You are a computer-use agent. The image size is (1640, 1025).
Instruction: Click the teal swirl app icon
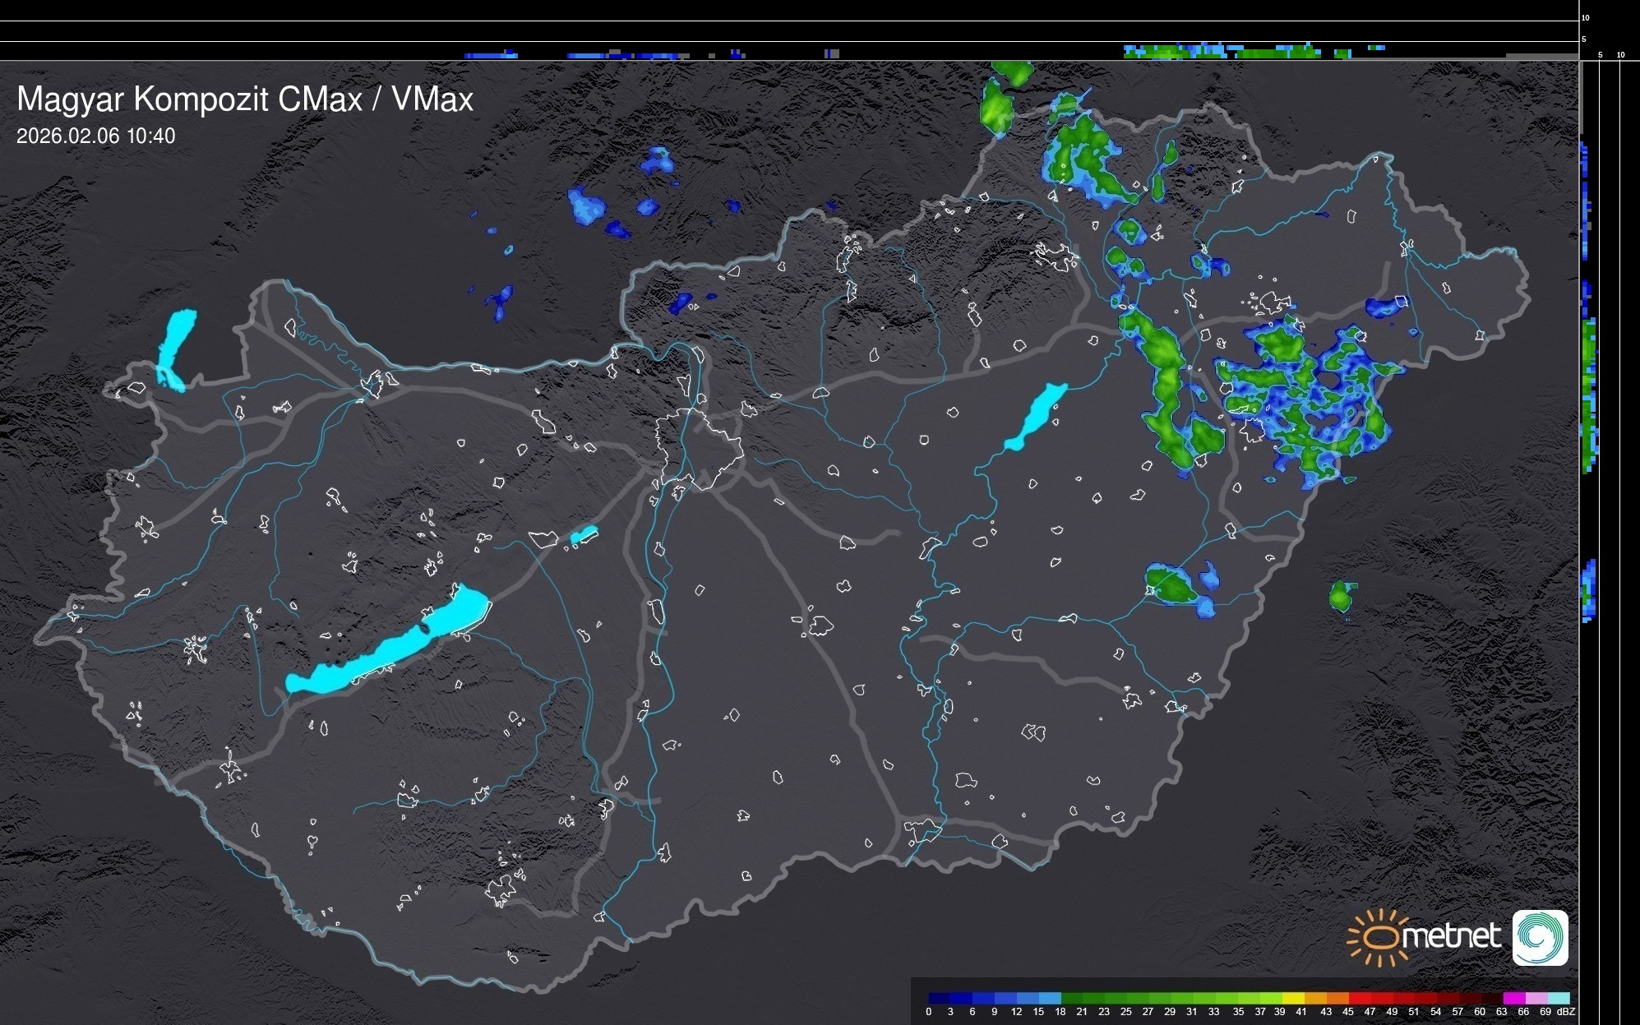1540,937
